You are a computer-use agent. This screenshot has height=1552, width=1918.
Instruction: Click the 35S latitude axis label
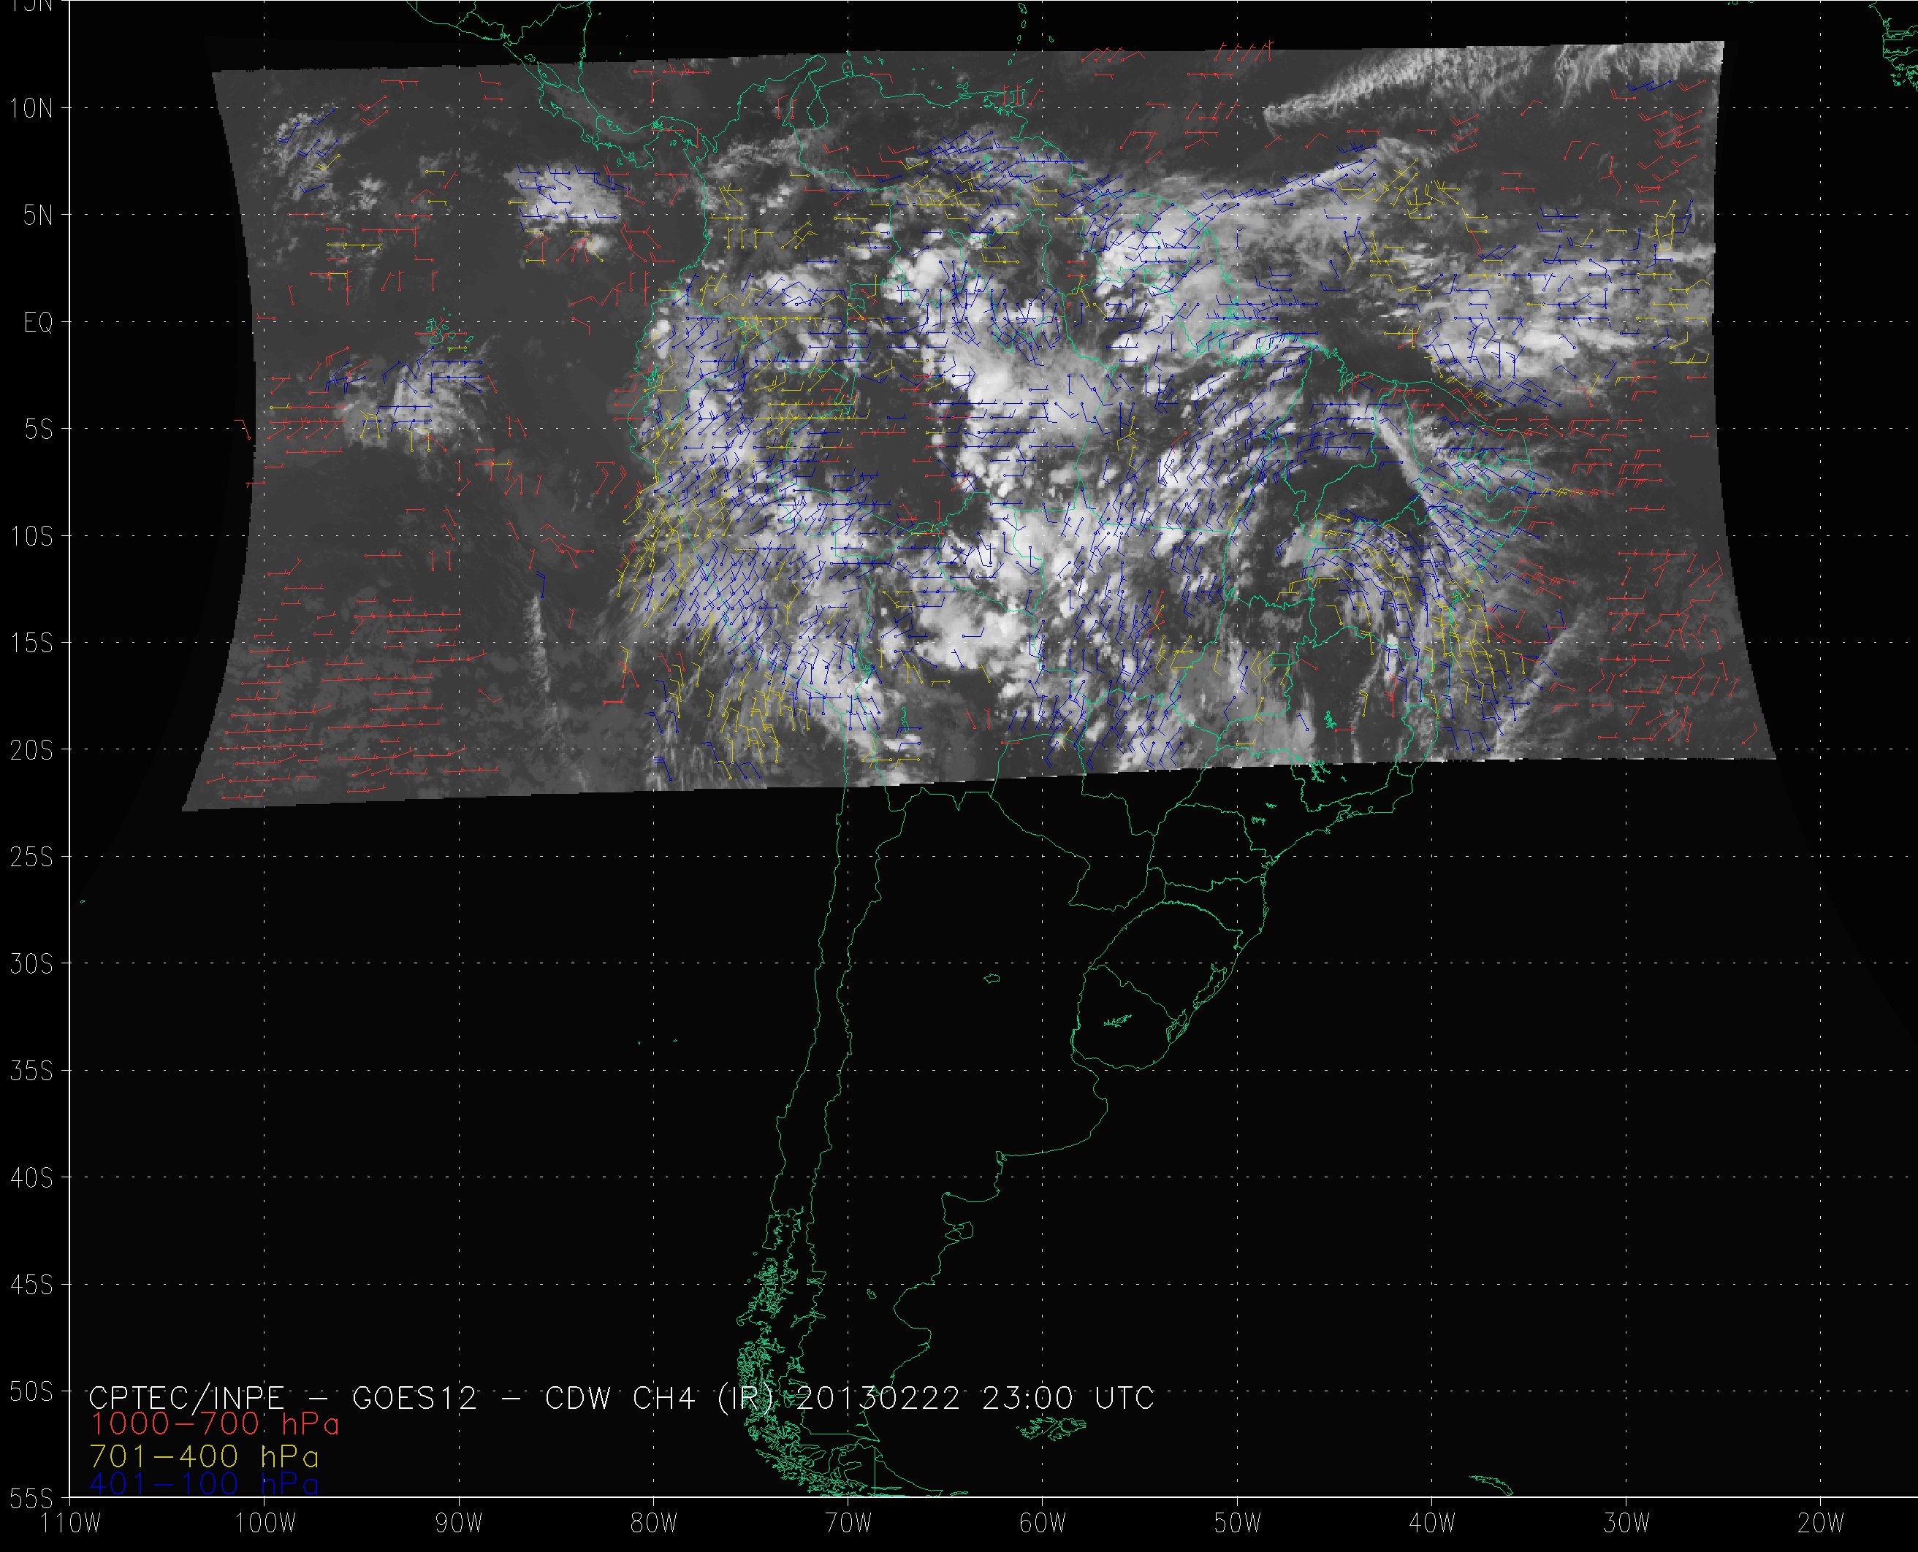tap(31, 1071)
